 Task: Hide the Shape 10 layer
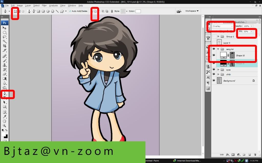pyautogui.click(x=214, y=55)
